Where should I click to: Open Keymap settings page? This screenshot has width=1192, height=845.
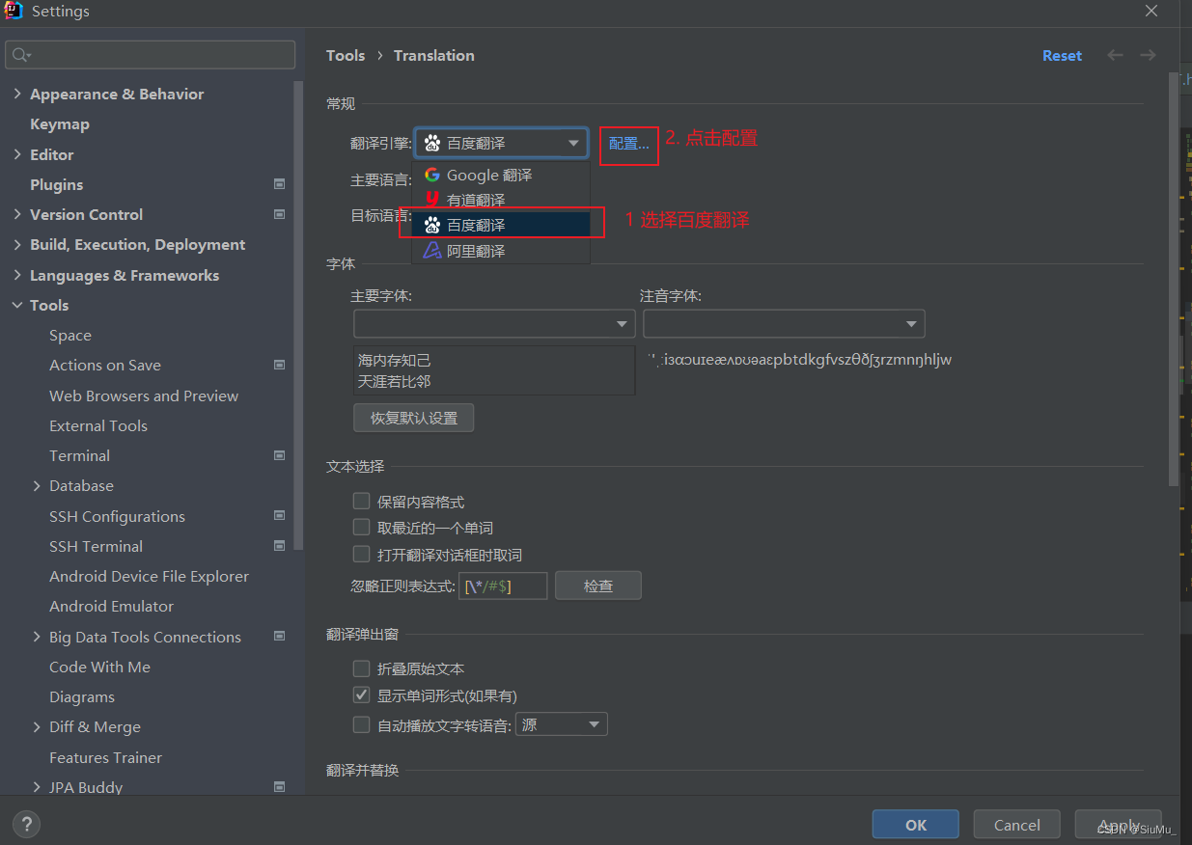pyautogui.click(x=60, y=124)
